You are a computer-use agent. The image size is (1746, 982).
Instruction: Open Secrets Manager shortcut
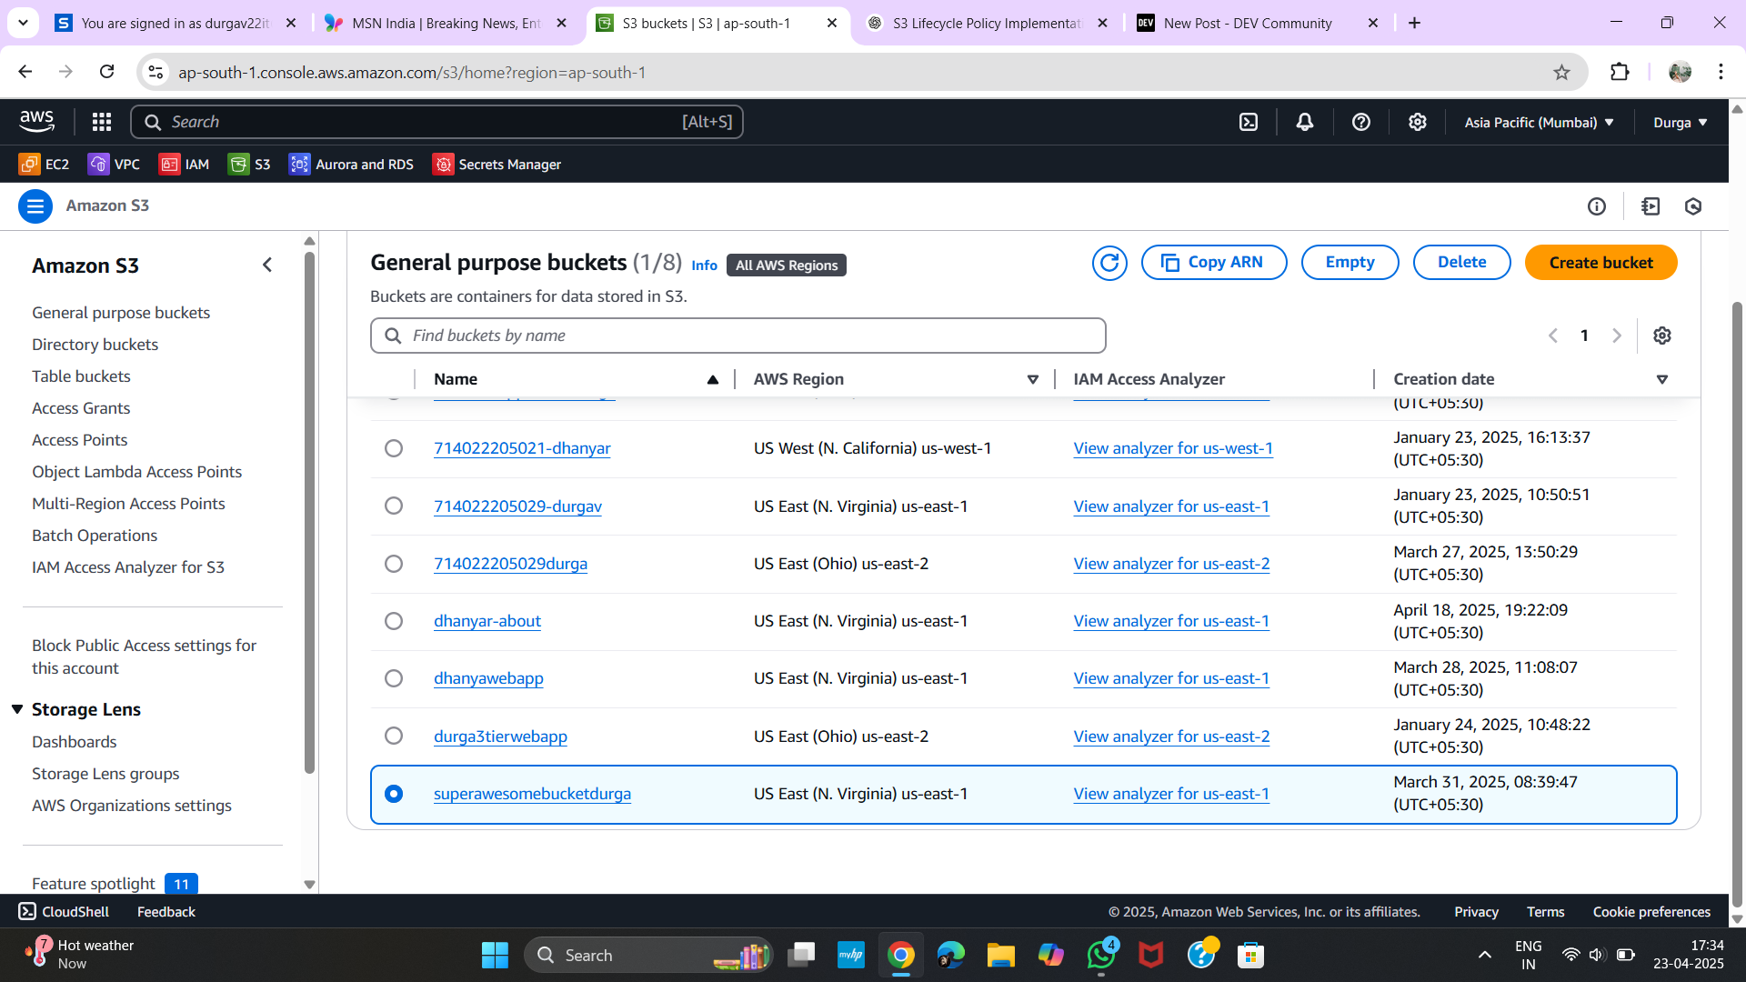coord(497,164)
